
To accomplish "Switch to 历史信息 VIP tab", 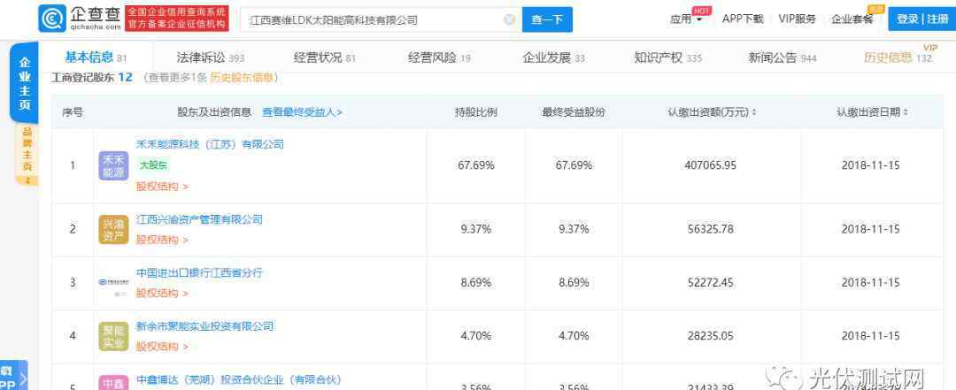I will 898,57.
